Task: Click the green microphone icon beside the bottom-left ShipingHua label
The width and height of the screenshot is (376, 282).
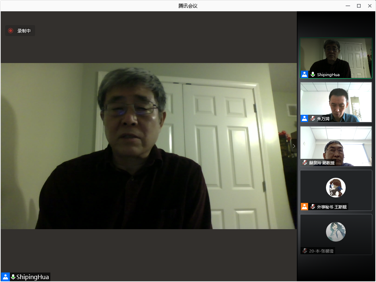Action: point(13,277)
